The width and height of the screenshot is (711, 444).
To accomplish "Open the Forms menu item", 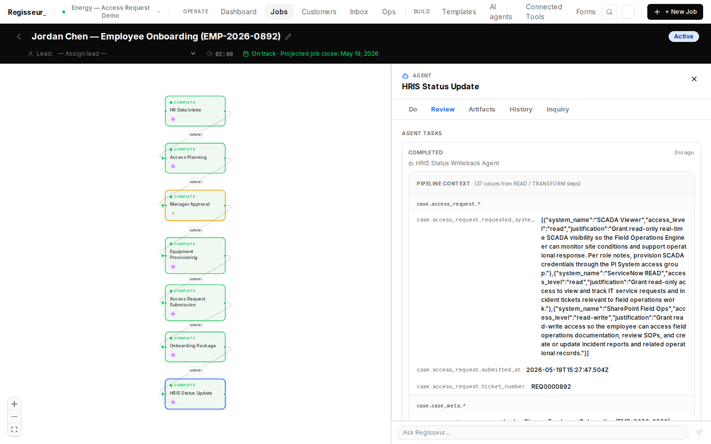I will tap(586, 12).
